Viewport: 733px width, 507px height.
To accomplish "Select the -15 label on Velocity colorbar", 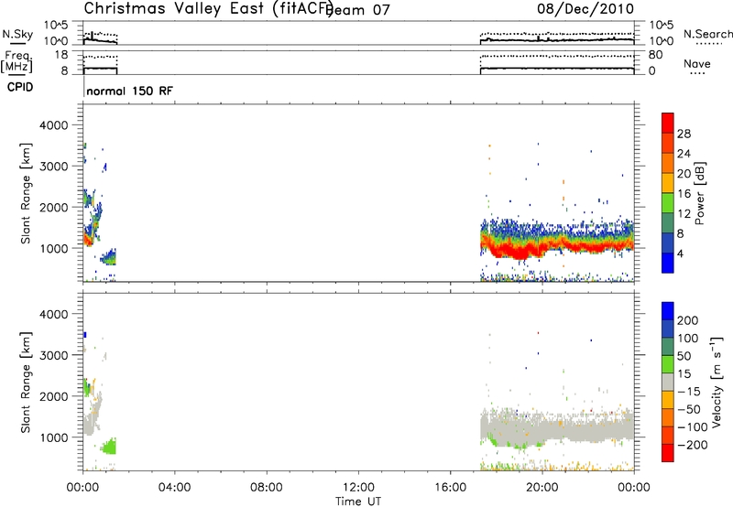I will [689, 392].
